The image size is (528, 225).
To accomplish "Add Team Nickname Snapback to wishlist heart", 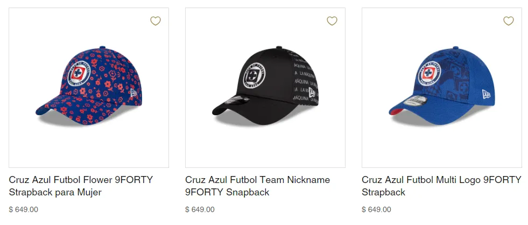I will (332, 21).
